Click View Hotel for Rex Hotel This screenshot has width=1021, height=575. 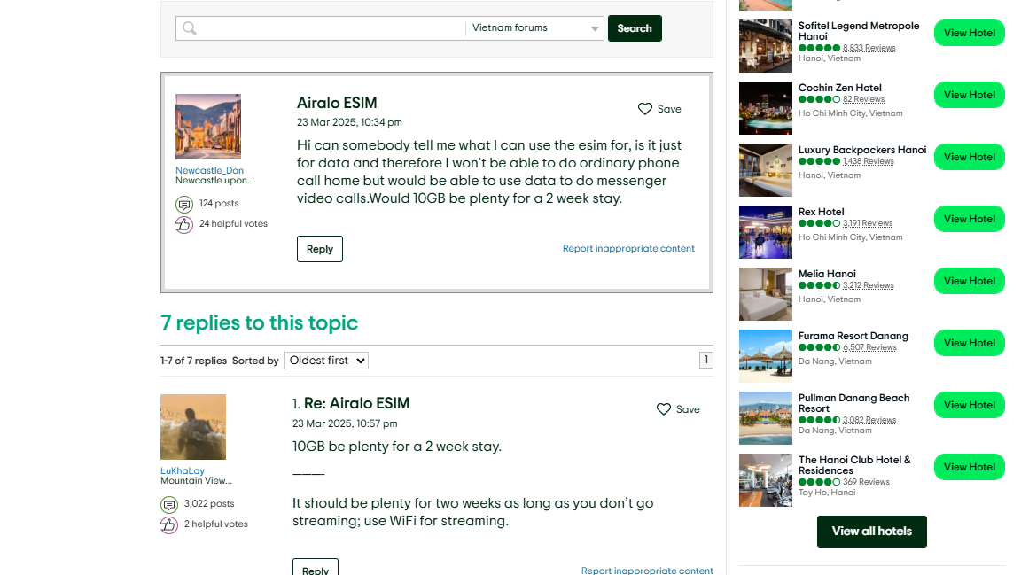(970, 219)
